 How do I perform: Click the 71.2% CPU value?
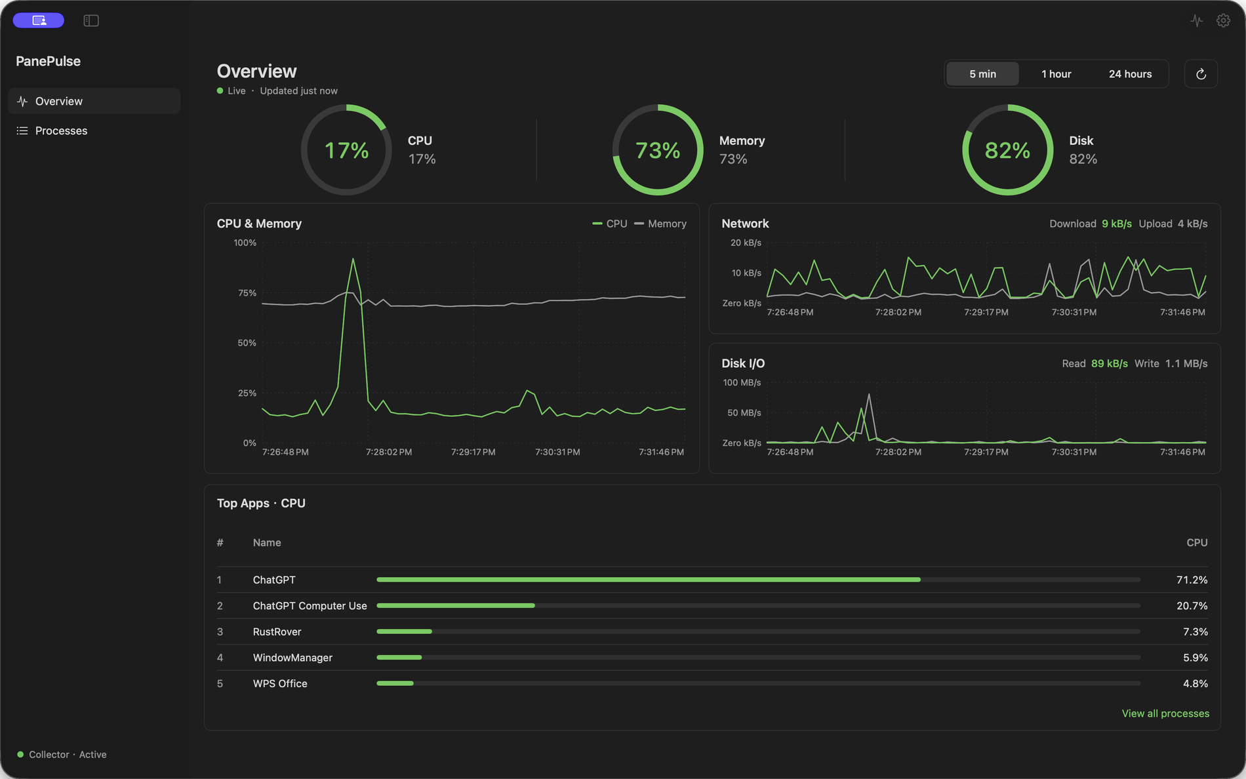[x=1192, y=580]
